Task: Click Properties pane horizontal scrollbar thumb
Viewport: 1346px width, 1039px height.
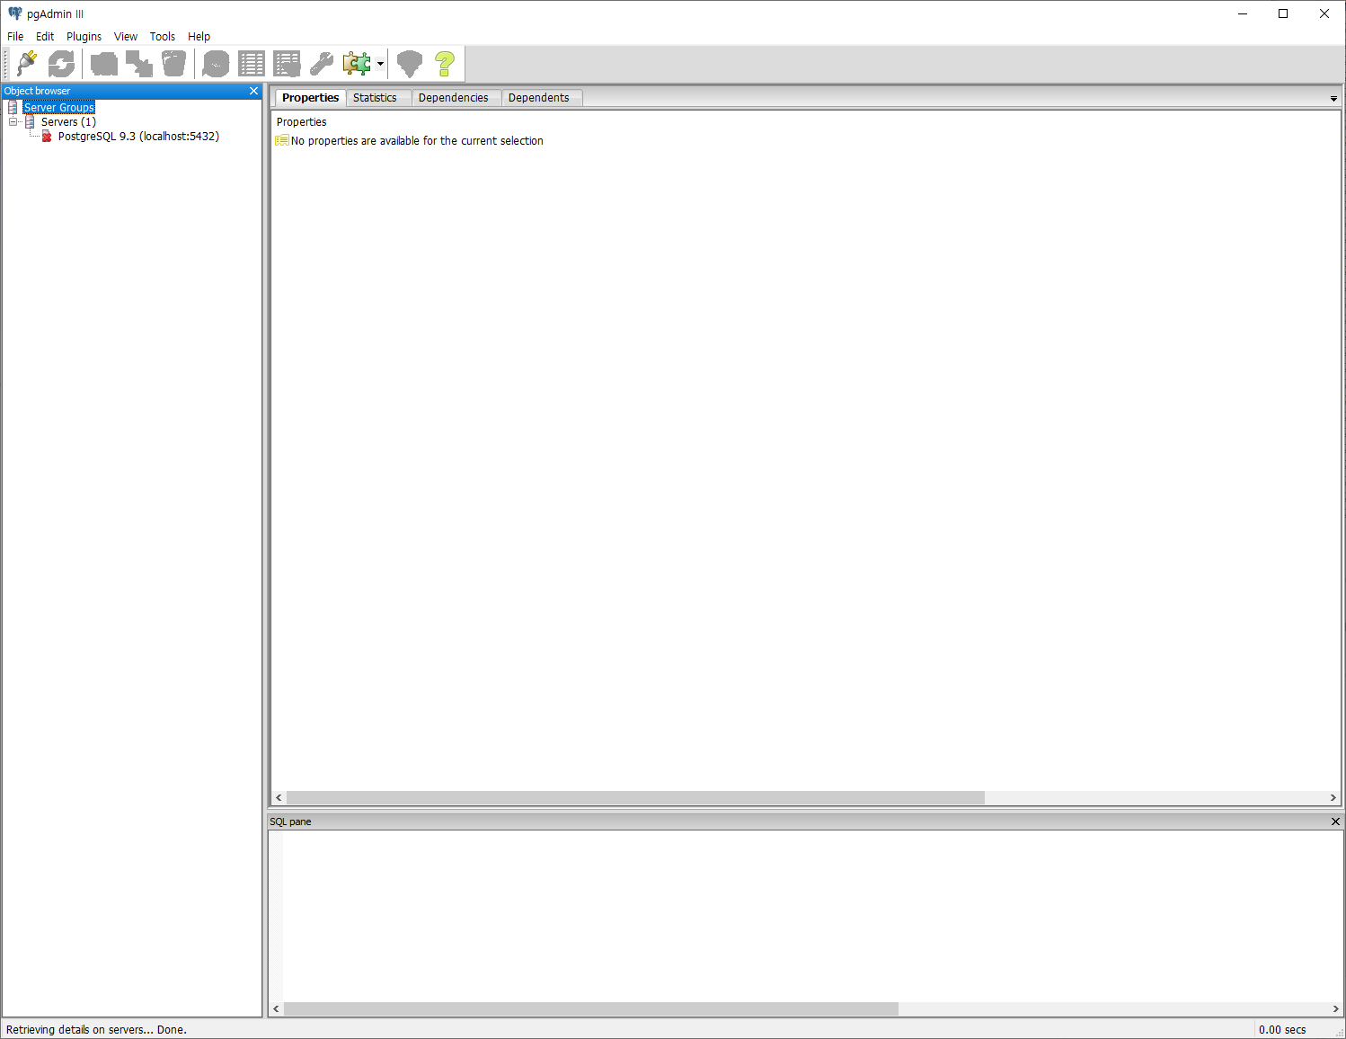Action: [x=635, y=797]
